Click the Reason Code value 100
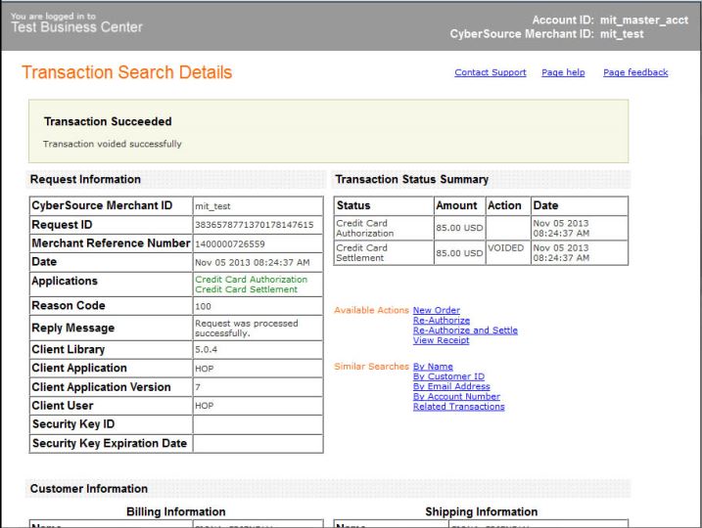702x528 pixels. click(203, 307)
